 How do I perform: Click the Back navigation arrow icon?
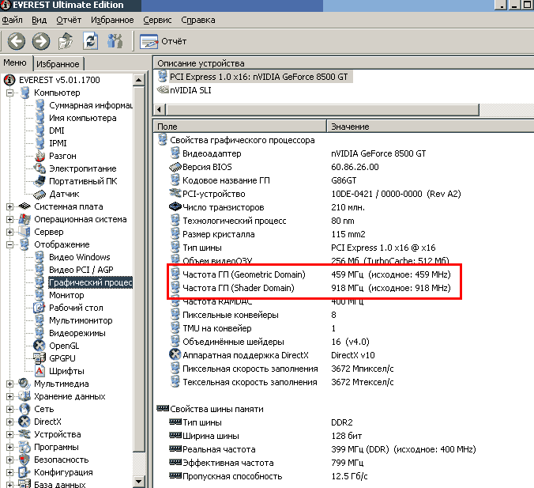click(x=16, y=41)
